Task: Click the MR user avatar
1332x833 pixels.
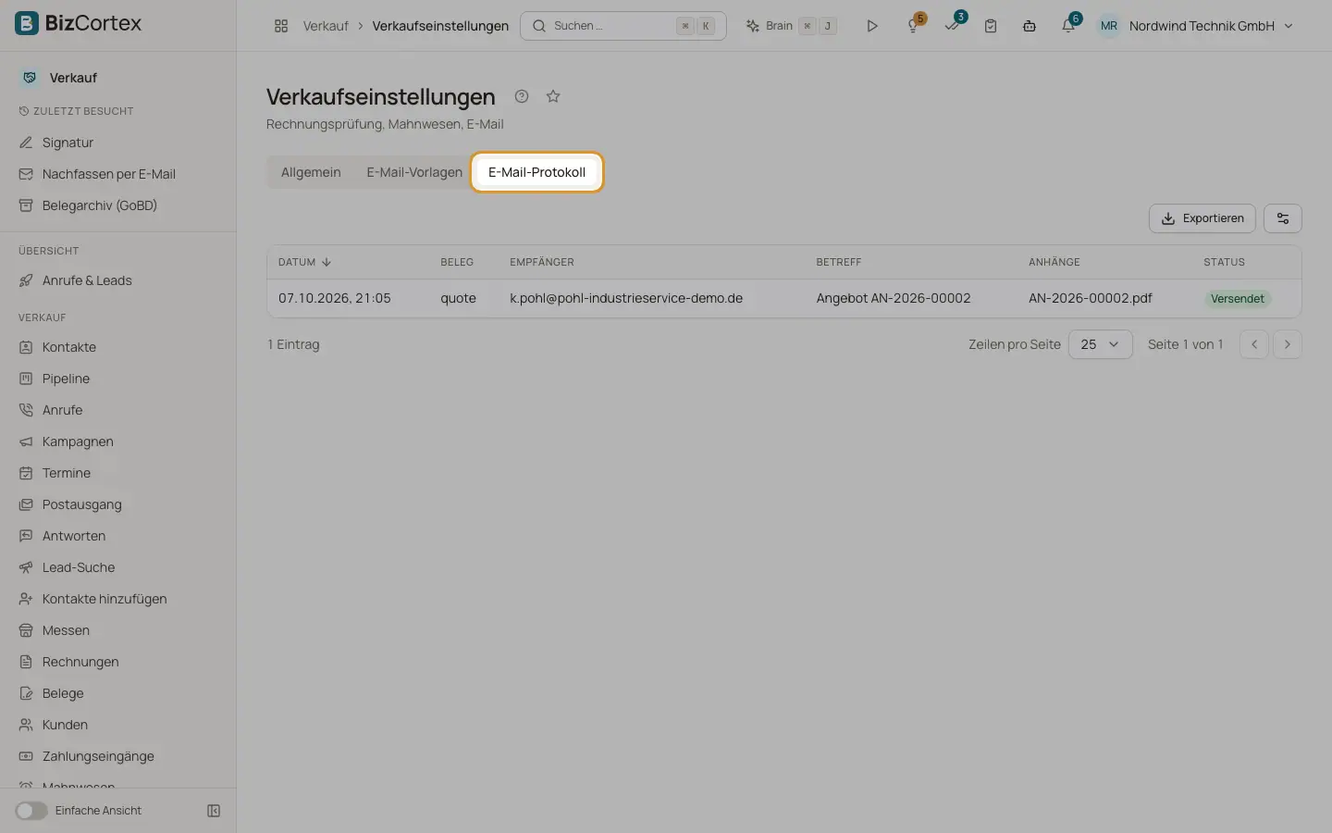Action: pyautogui.click(x=1109, y=26)
